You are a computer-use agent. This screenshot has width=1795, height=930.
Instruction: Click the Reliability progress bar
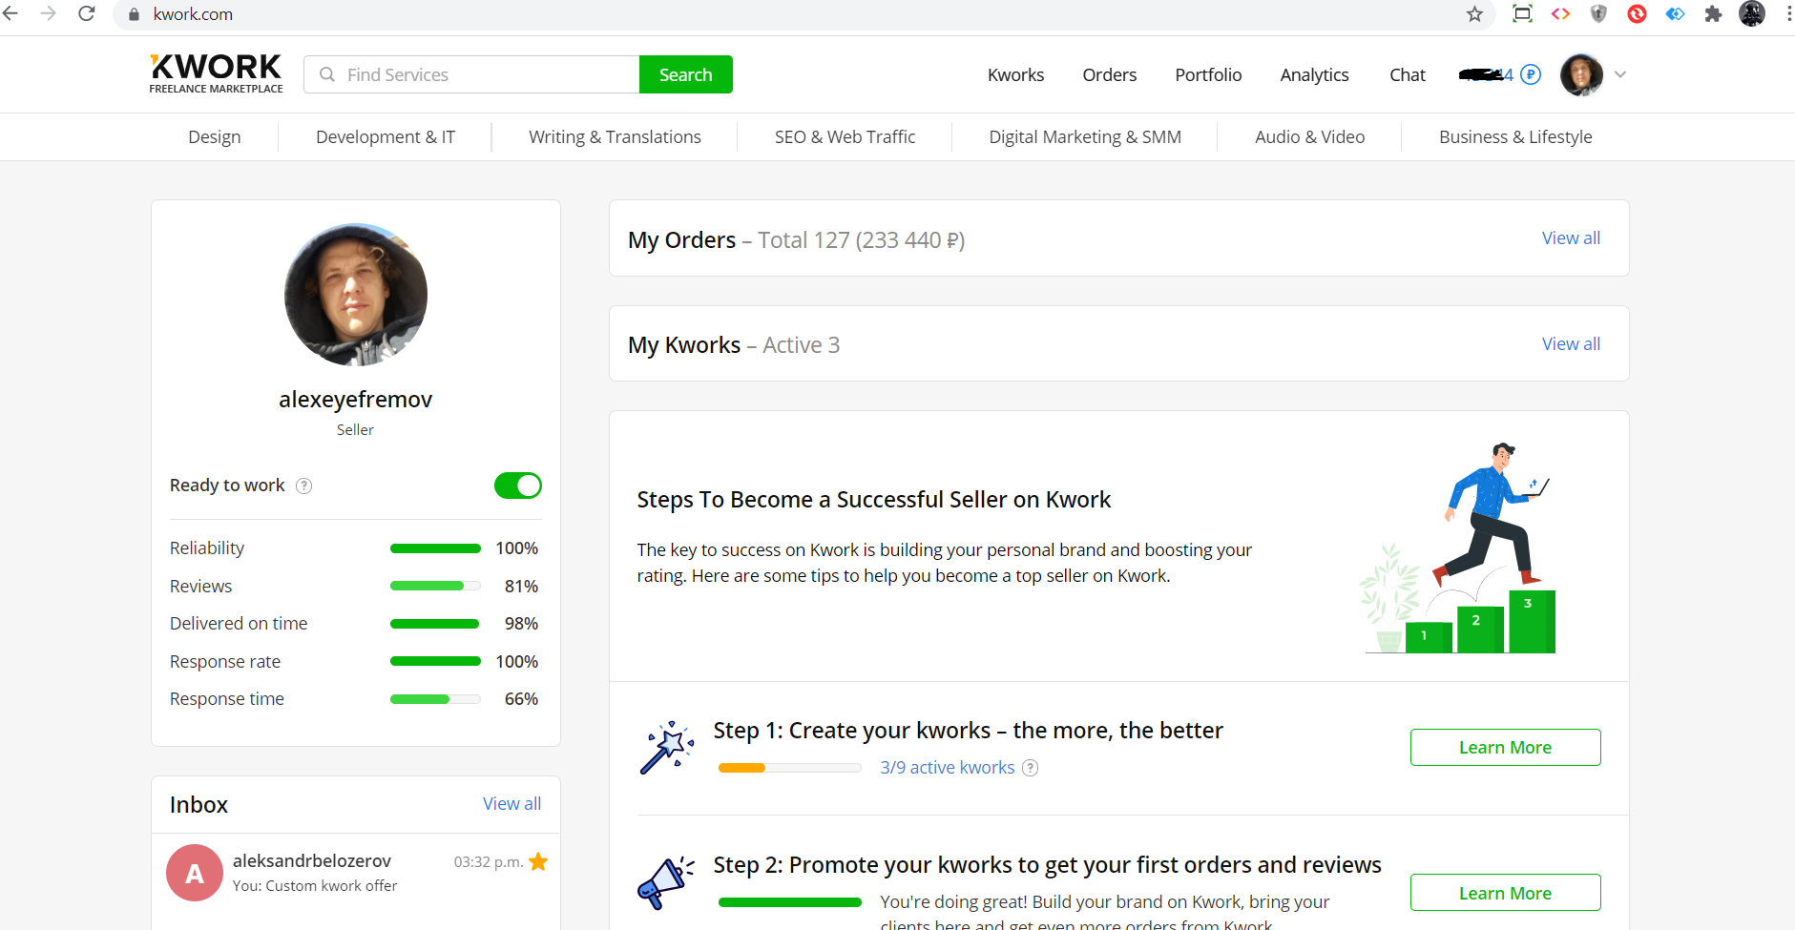pos(435,548)
